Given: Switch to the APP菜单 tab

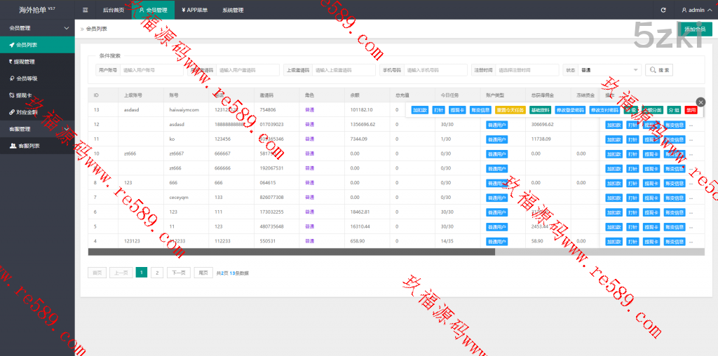Looking at the screenshot, I should tap(194, 11).
